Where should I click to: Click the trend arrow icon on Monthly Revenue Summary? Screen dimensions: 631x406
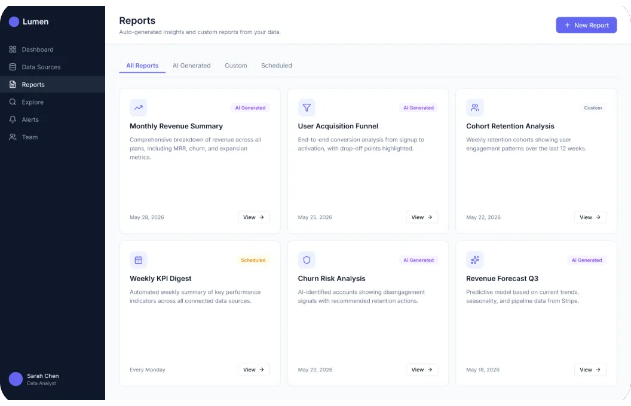[139, 107]
